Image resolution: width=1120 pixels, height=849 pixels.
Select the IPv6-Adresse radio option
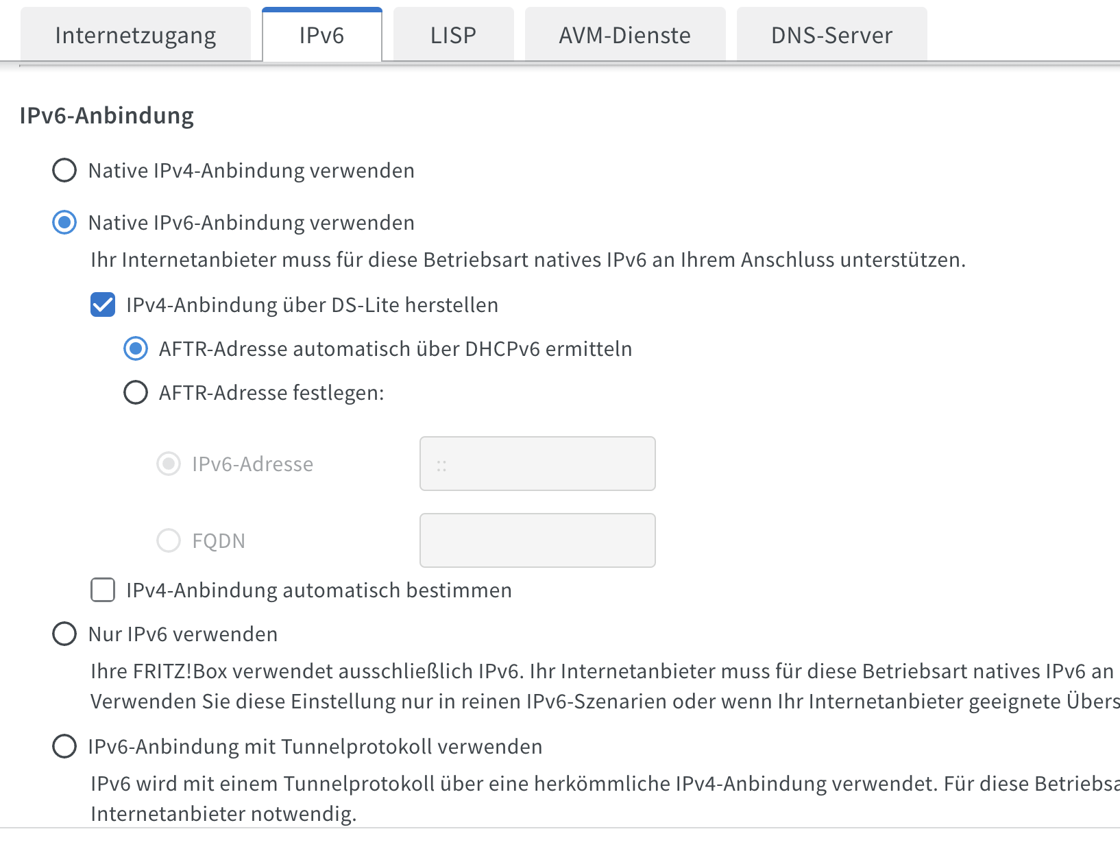tap(169, 464)
